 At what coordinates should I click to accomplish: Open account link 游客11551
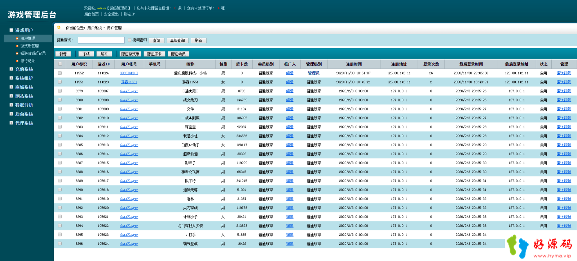[129, 82]
